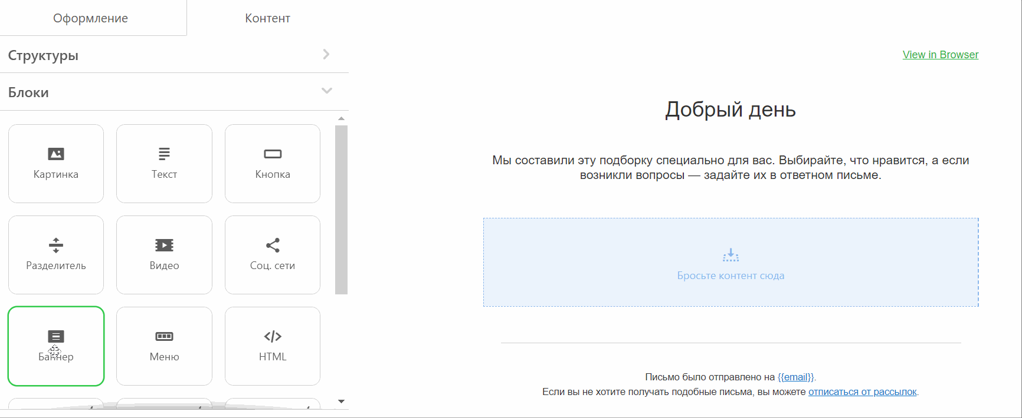
Task: Click the Мы составили эту подборку paragraph
Action: tap(731, 168)
